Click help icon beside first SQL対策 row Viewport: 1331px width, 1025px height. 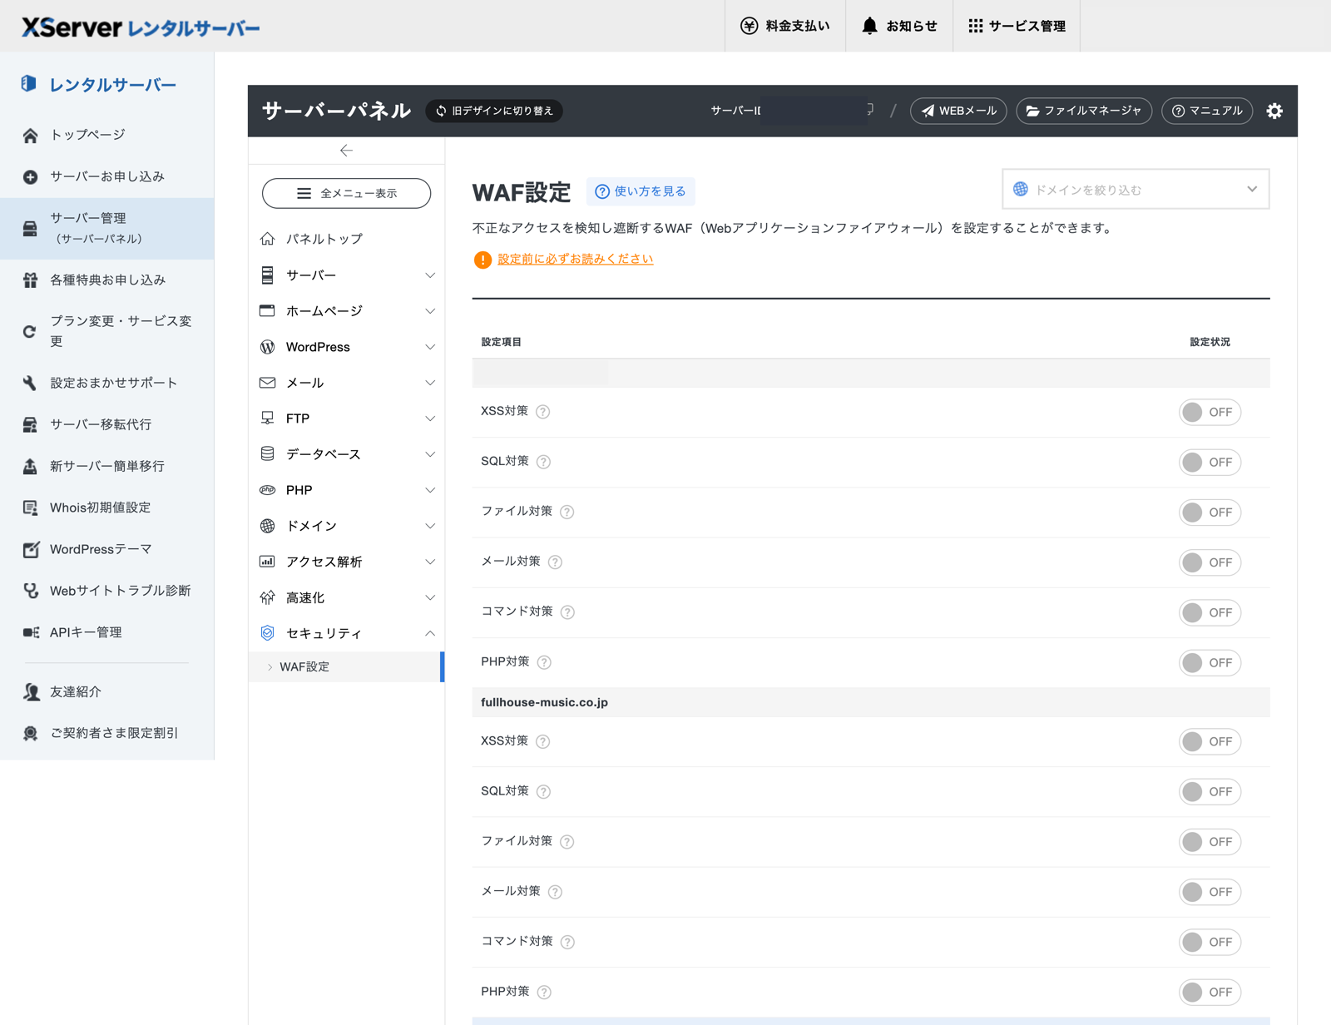coord(543,462)
